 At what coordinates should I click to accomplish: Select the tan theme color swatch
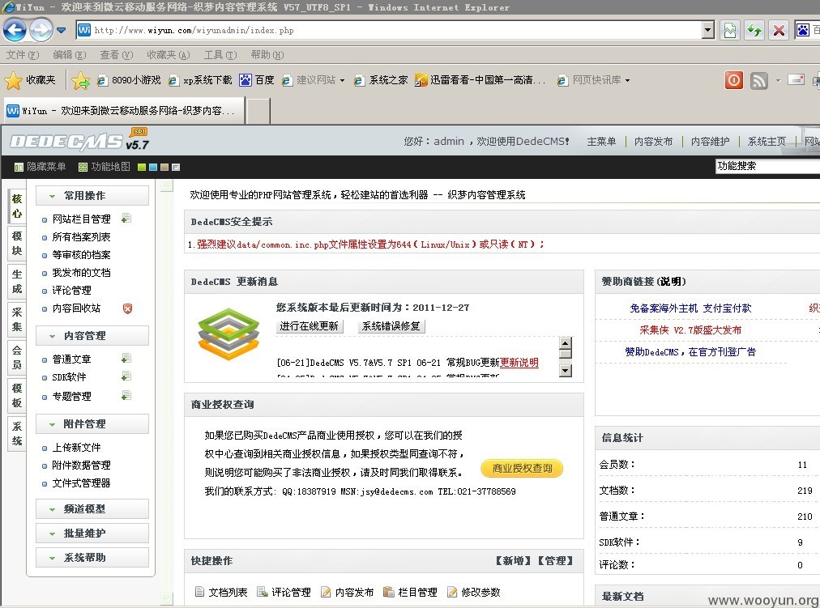(164, 167)
